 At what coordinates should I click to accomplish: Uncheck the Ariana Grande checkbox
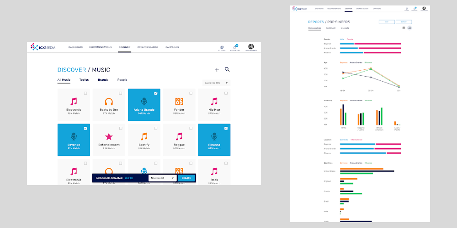pos(156,93)
